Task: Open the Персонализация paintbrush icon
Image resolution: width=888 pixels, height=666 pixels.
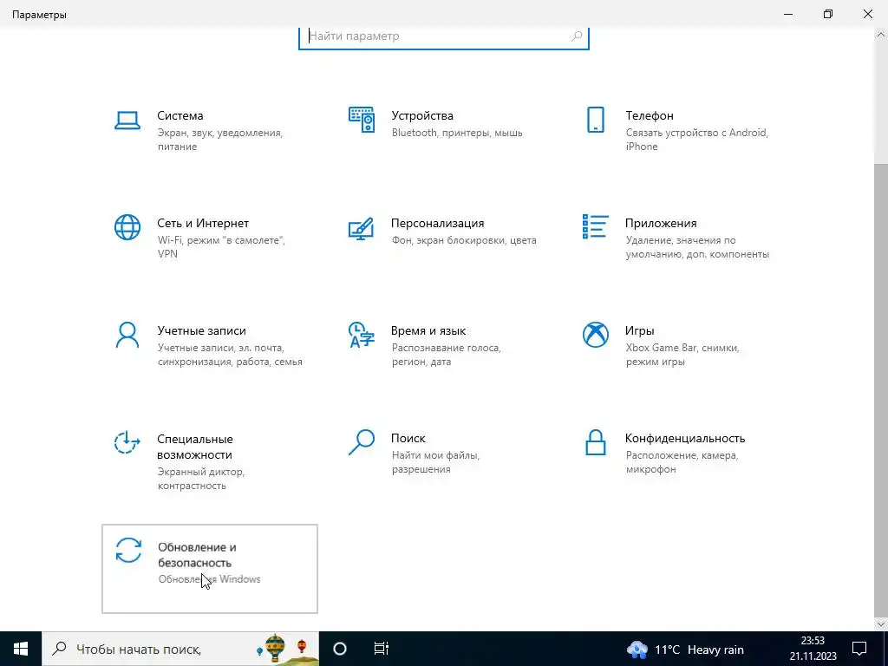Action: point(361,228)
